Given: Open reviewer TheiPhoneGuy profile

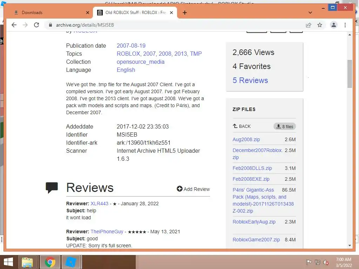Looking at the screenshot, I should coord(107,232).
